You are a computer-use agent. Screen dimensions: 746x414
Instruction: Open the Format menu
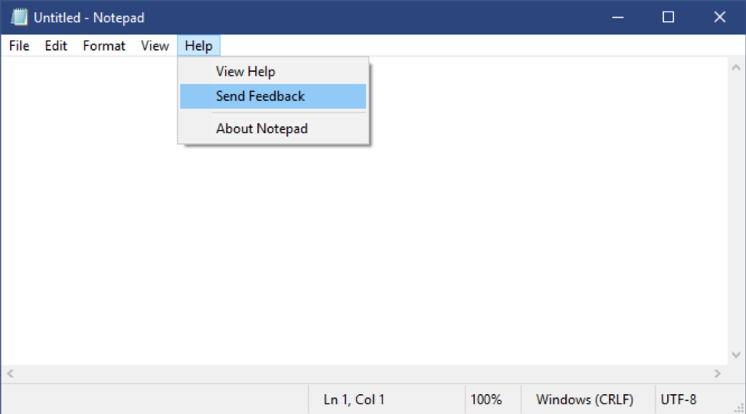(x=104, y=46)
